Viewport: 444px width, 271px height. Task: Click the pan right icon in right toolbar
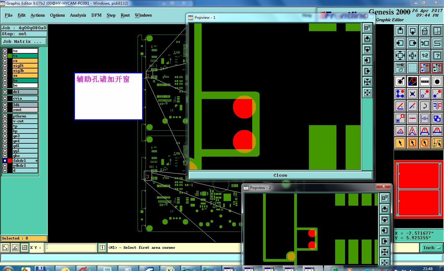click(413, 43)
